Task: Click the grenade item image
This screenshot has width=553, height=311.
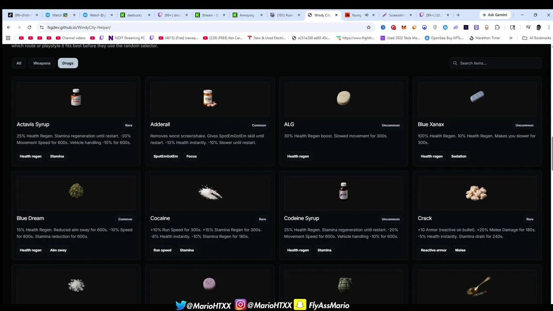Action: click(x=344, y=284)
